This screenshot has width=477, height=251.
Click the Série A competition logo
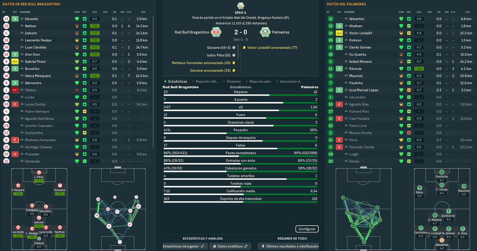click(240, 6)
